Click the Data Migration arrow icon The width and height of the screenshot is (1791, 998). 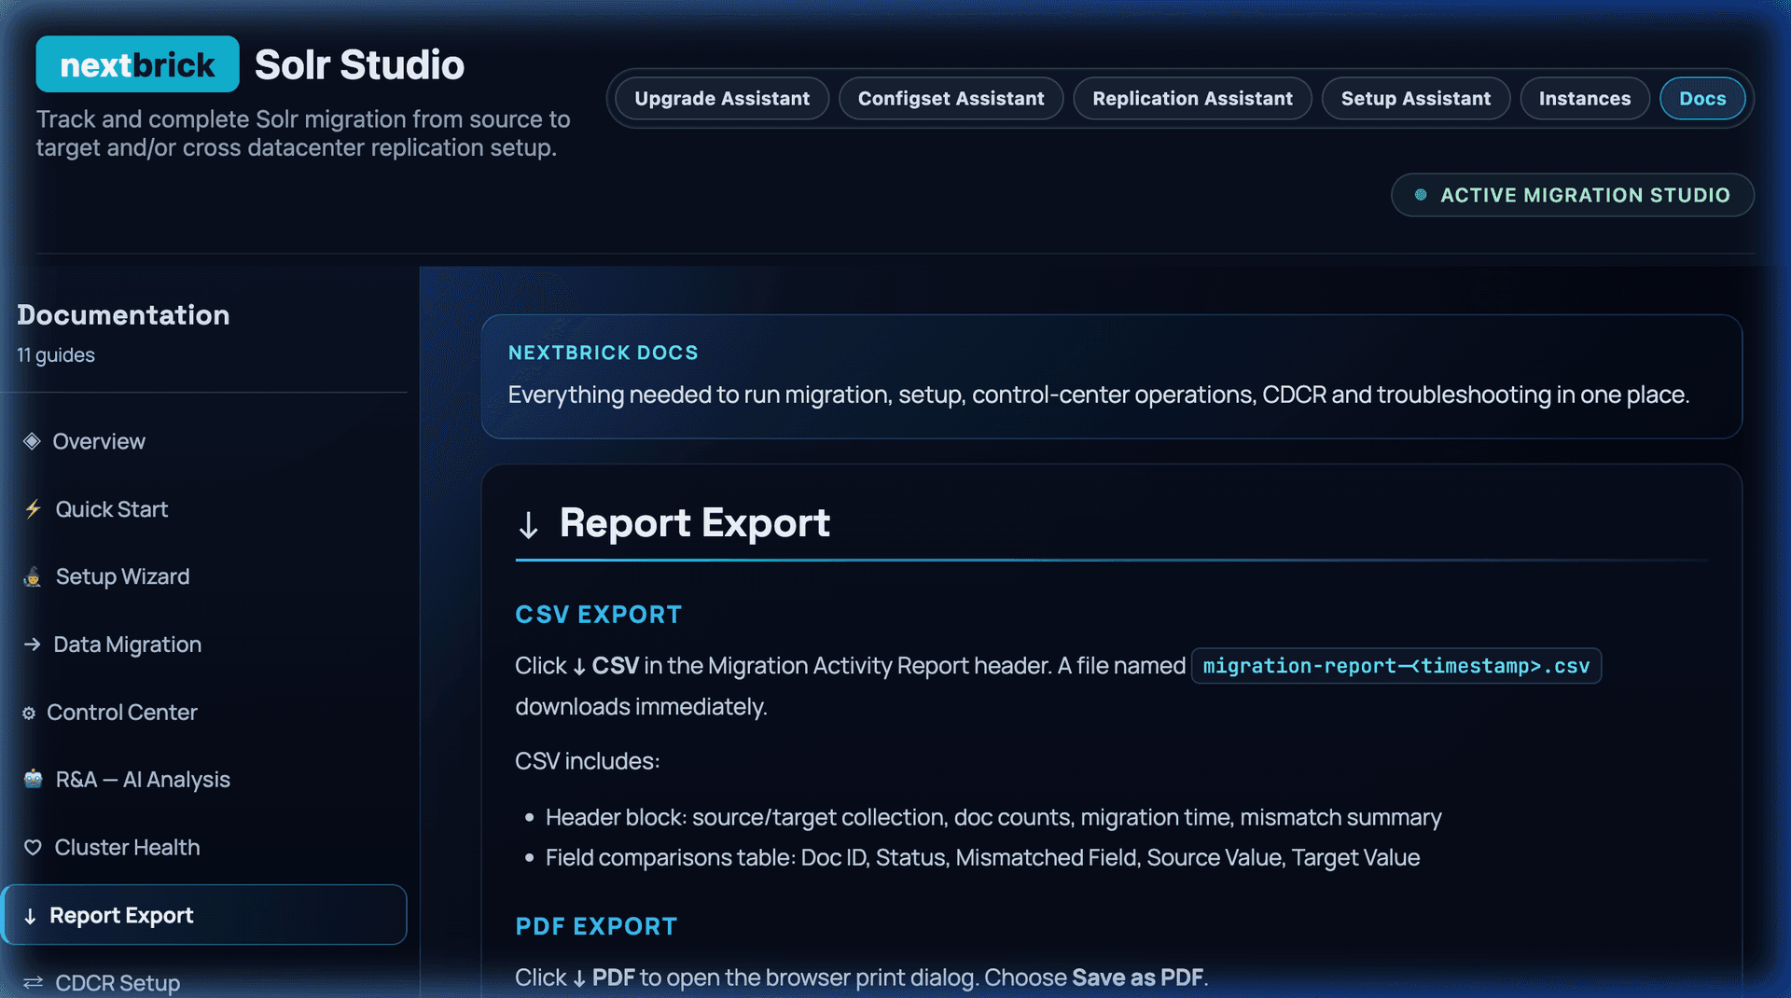point(33,645)
